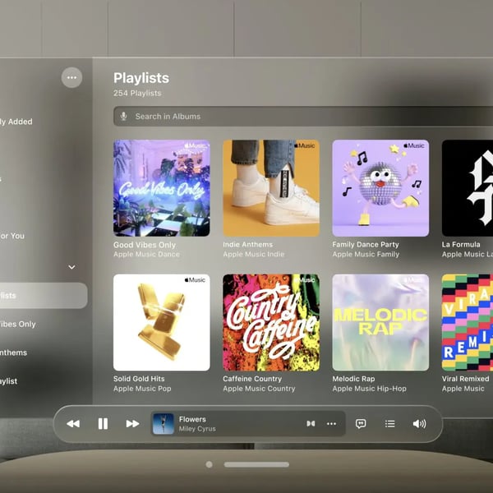Open the sidebar more options ellipsis button
Screen dimensions: 493x493
point(71,78)
